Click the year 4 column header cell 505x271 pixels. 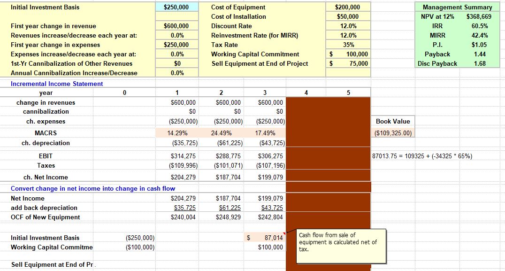click(x=306, y=93)
